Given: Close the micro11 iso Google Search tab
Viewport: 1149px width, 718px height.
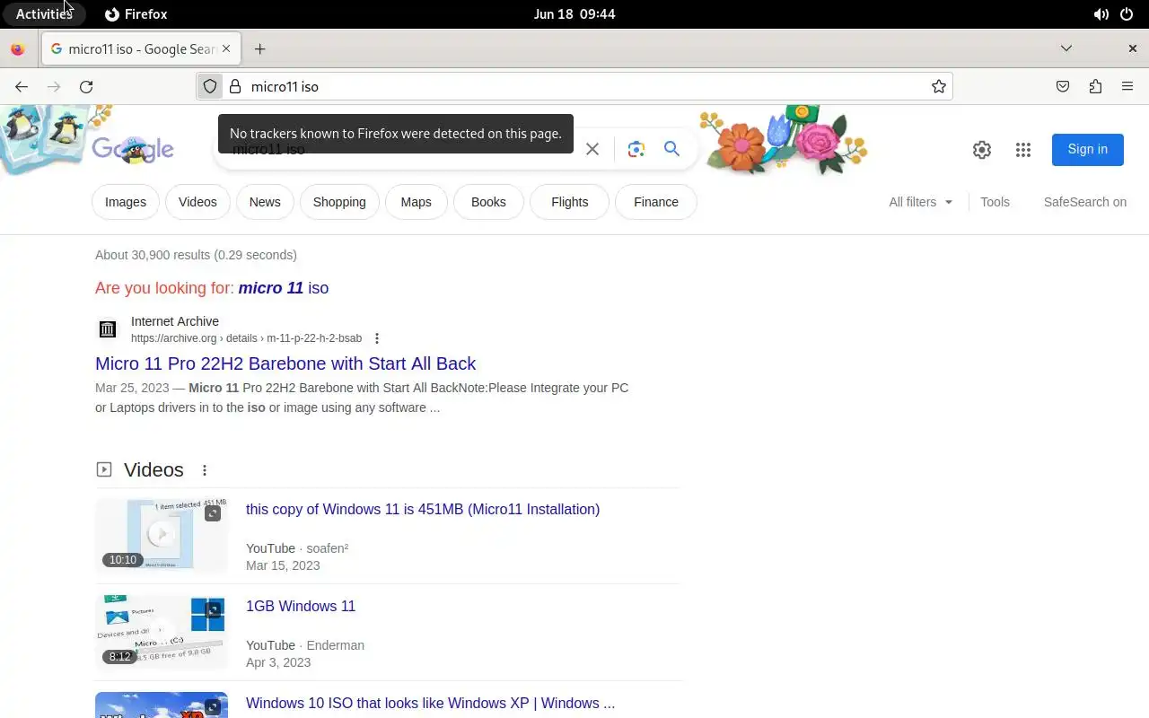Looking at the screenshot, I should (226, 48).
